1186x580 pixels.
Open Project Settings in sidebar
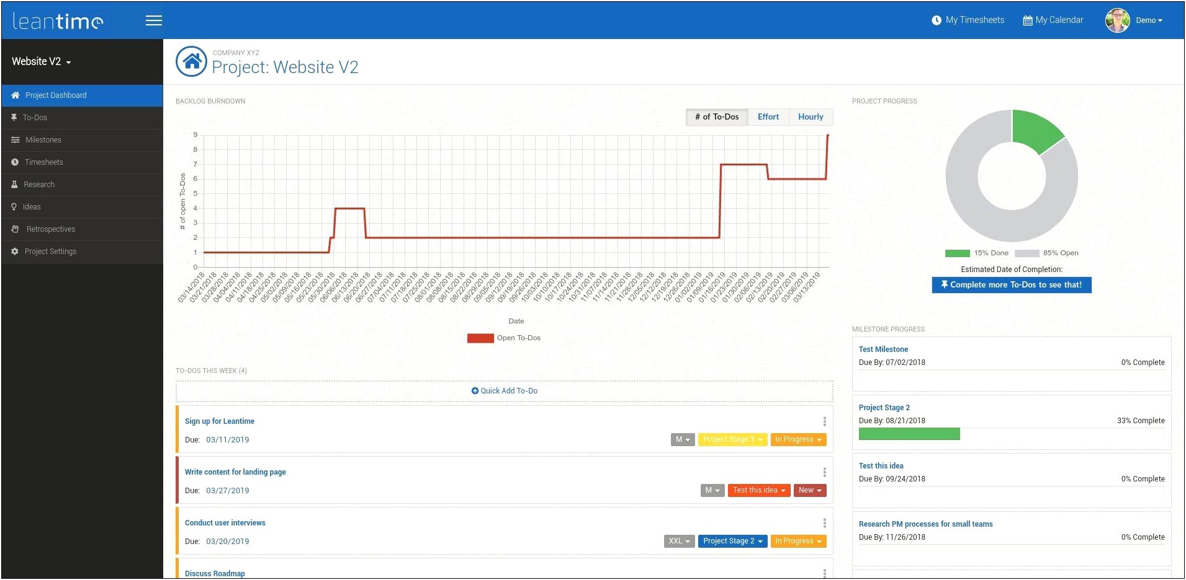(x=82, y=252)
